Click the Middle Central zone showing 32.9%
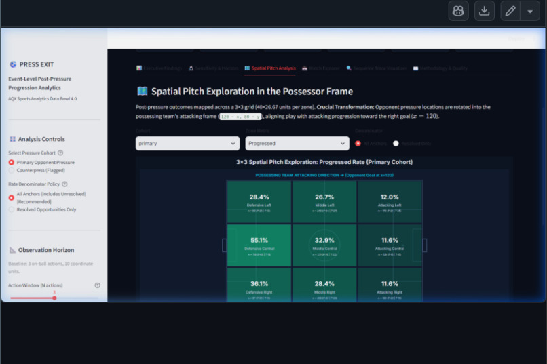Viewport: 547px width, 364px height. pyautogui.click(x=324, y=245)
